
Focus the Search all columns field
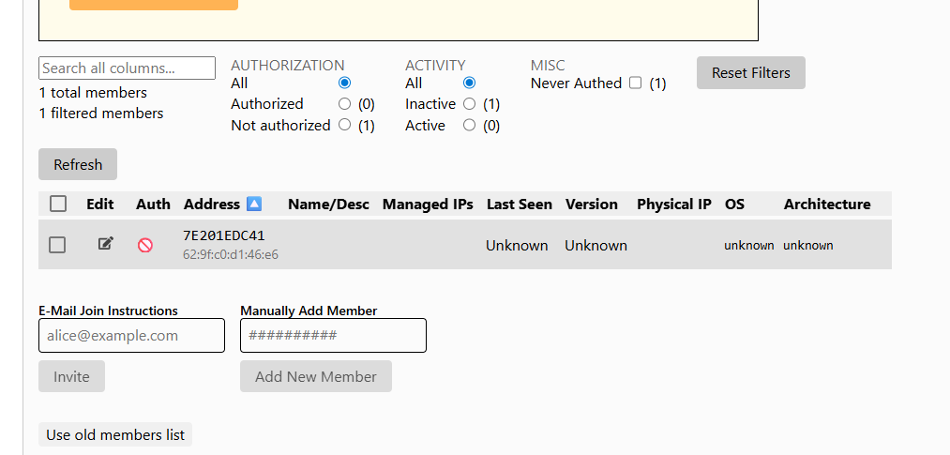(x=127, y=68)
